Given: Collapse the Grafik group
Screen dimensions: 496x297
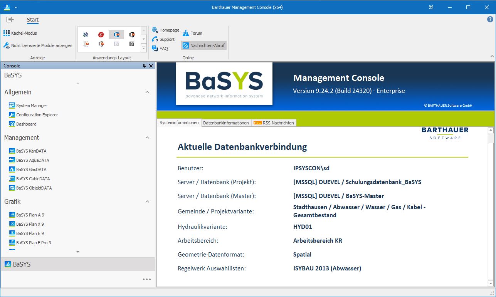Looking at the screenshot, I should coord(147,201).
